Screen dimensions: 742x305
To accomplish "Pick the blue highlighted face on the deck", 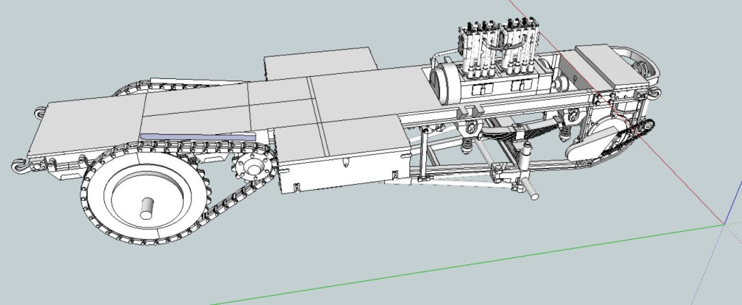I will (x=198, y=137).
